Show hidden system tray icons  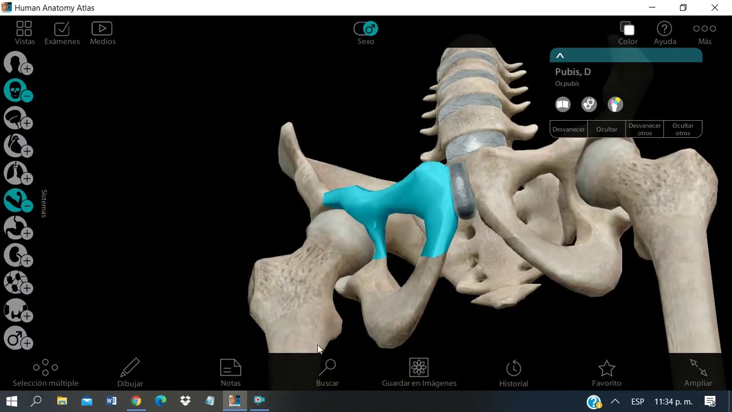tap(615, 402)
